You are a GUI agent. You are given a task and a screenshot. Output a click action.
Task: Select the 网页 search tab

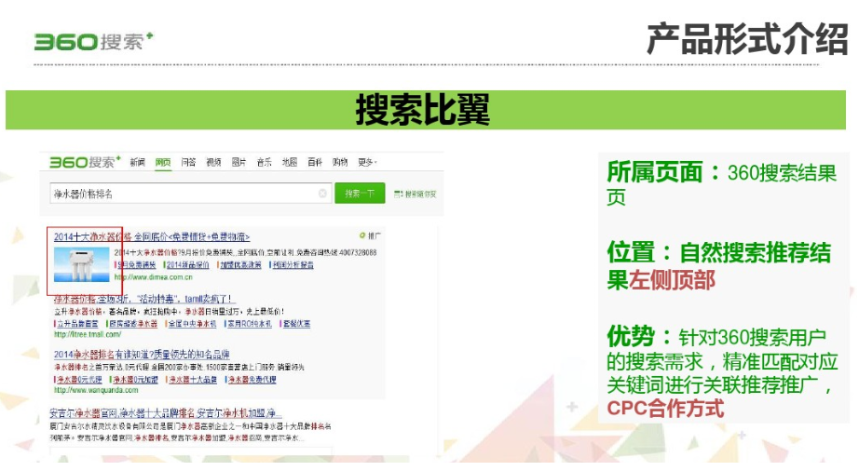coord(163,163)
